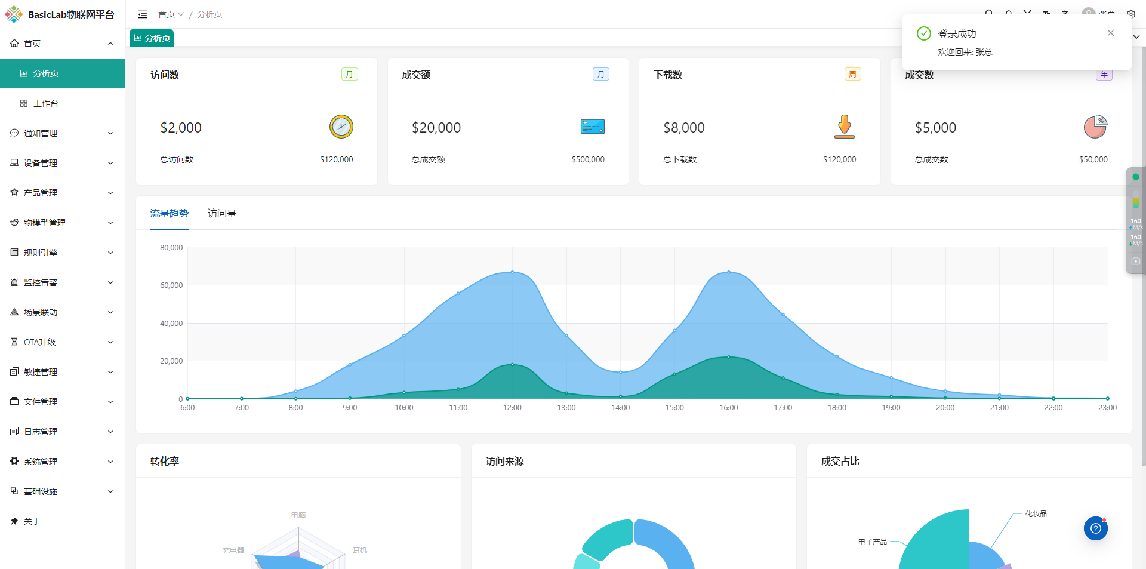Screen dimensions: 1146x569
Task: Click the 系统管理 gear icon
Action: click(x=14, y=461)
